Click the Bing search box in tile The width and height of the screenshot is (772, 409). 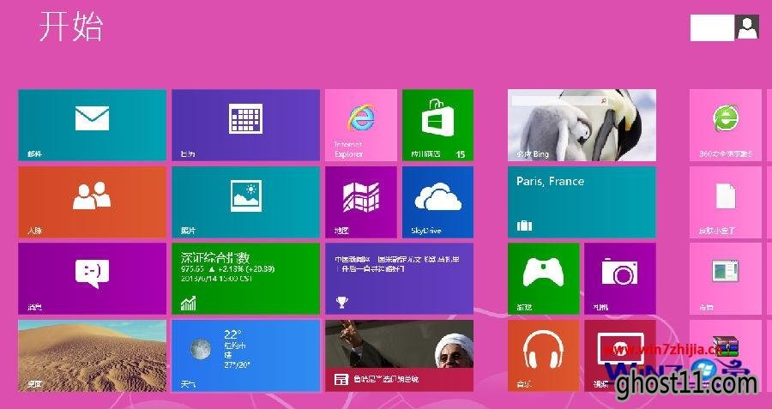click(x=560, y=100)
